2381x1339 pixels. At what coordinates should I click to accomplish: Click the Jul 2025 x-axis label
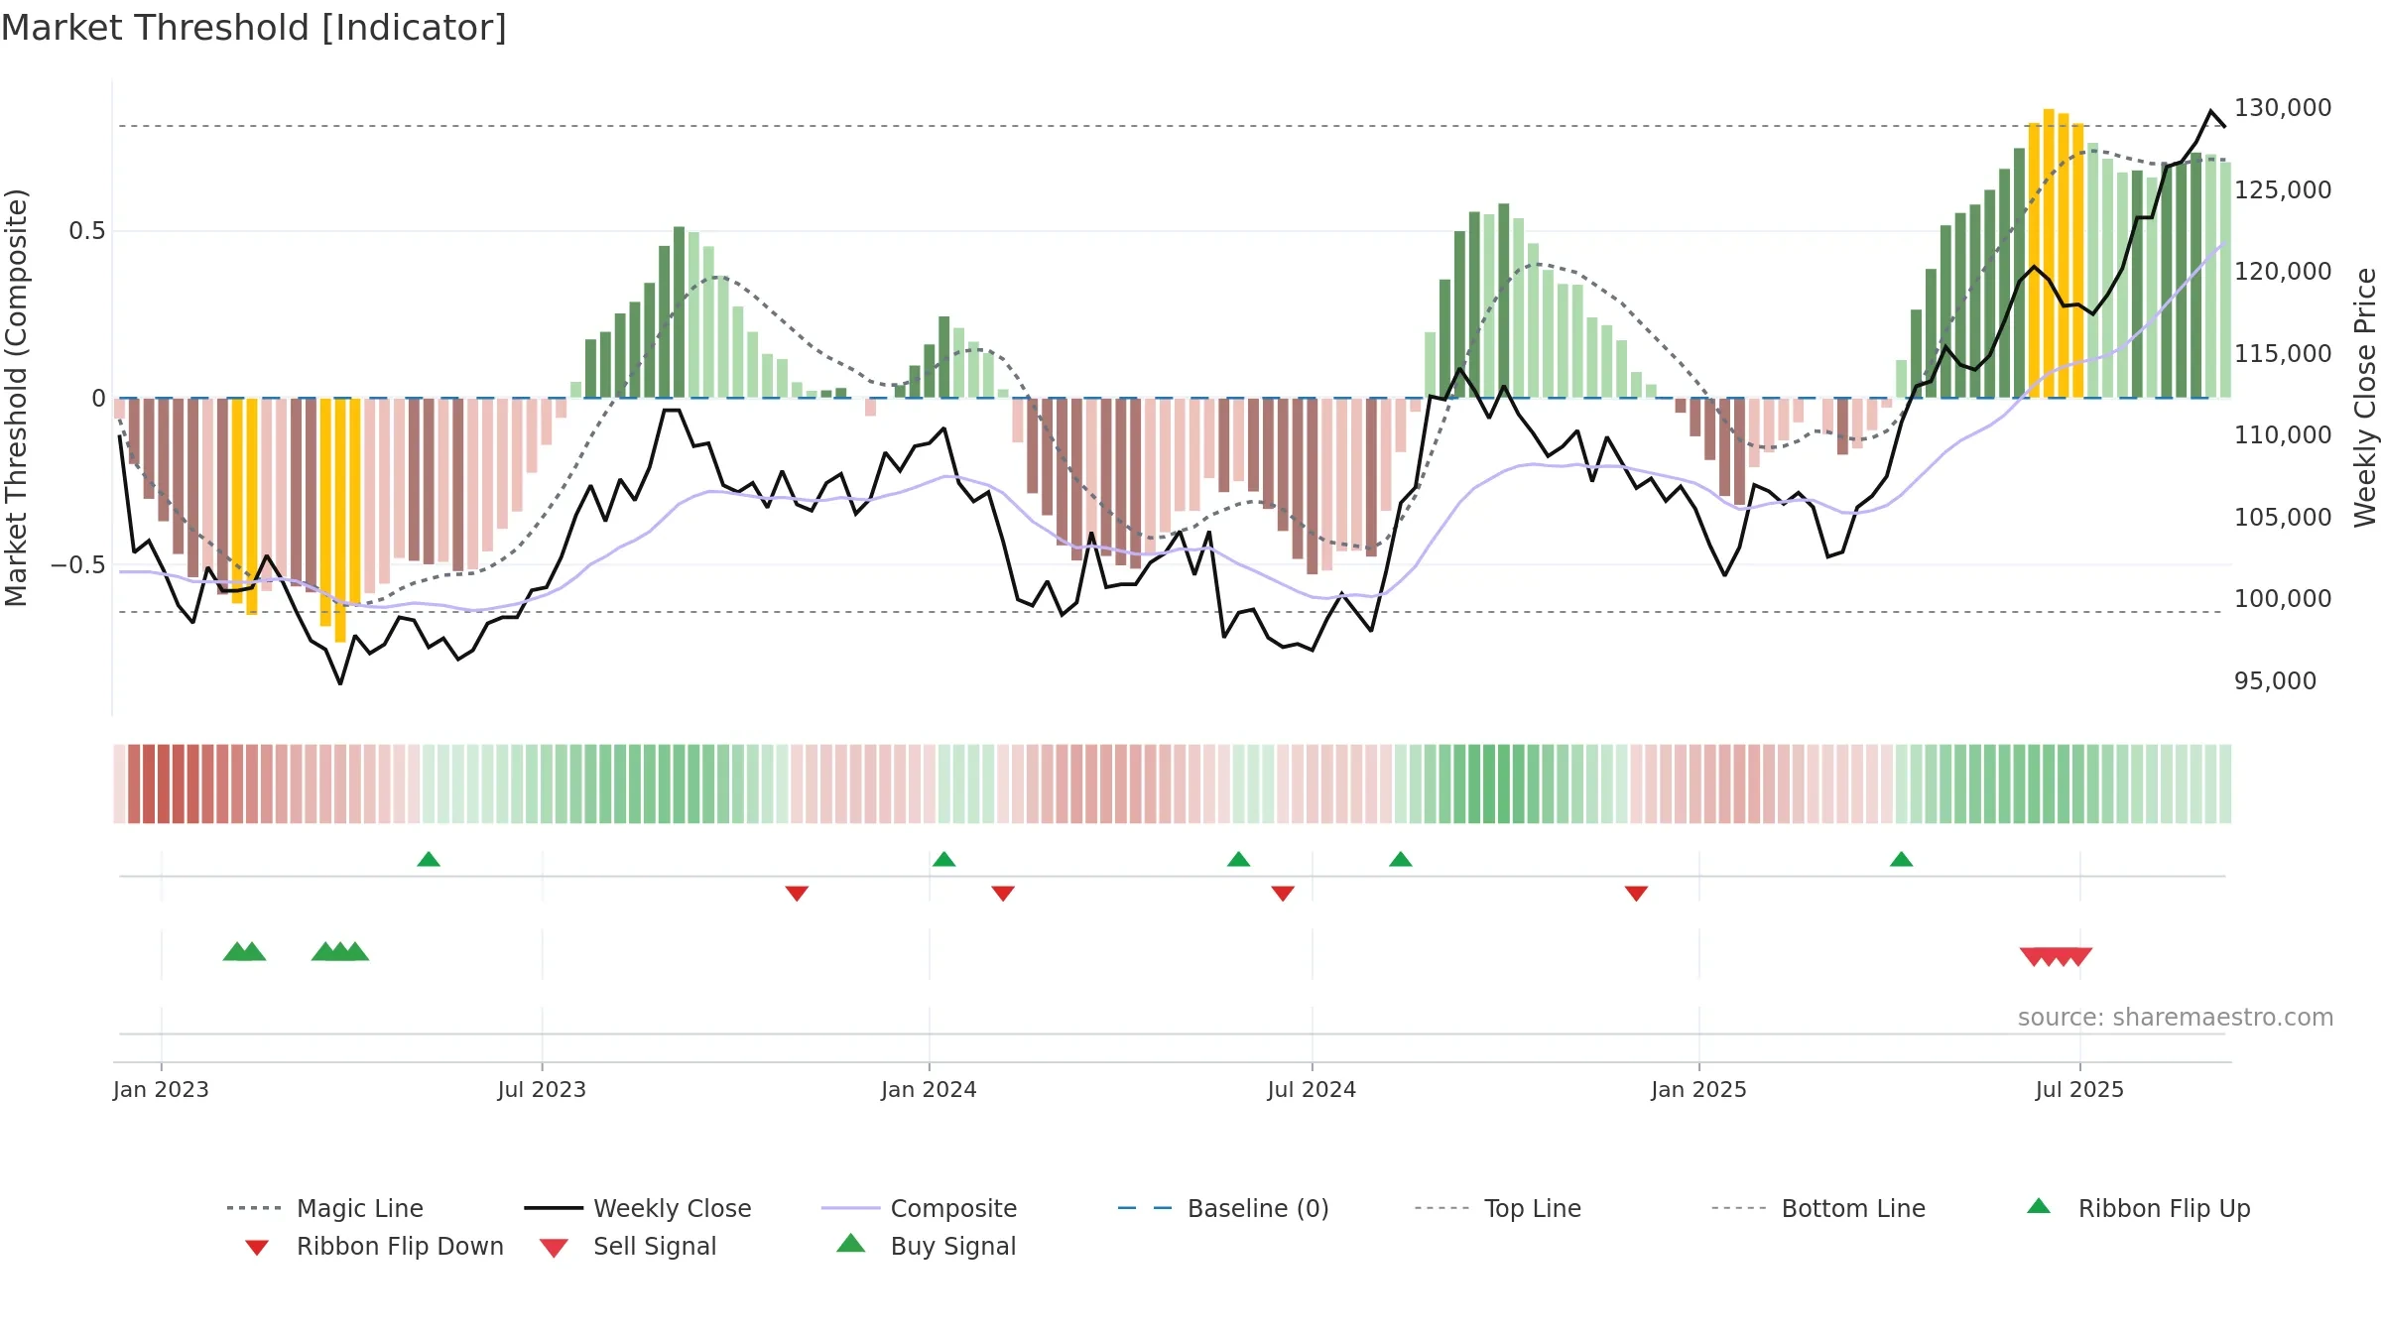click(x=2079, y=1090)
